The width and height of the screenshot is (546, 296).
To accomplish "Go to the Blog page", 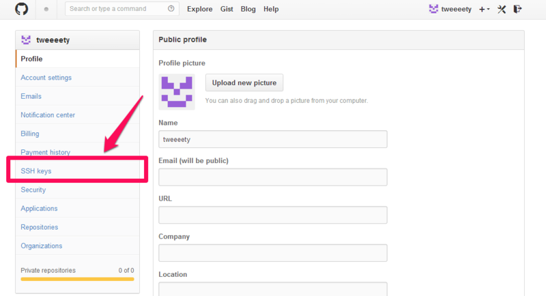I will point(248,9).
